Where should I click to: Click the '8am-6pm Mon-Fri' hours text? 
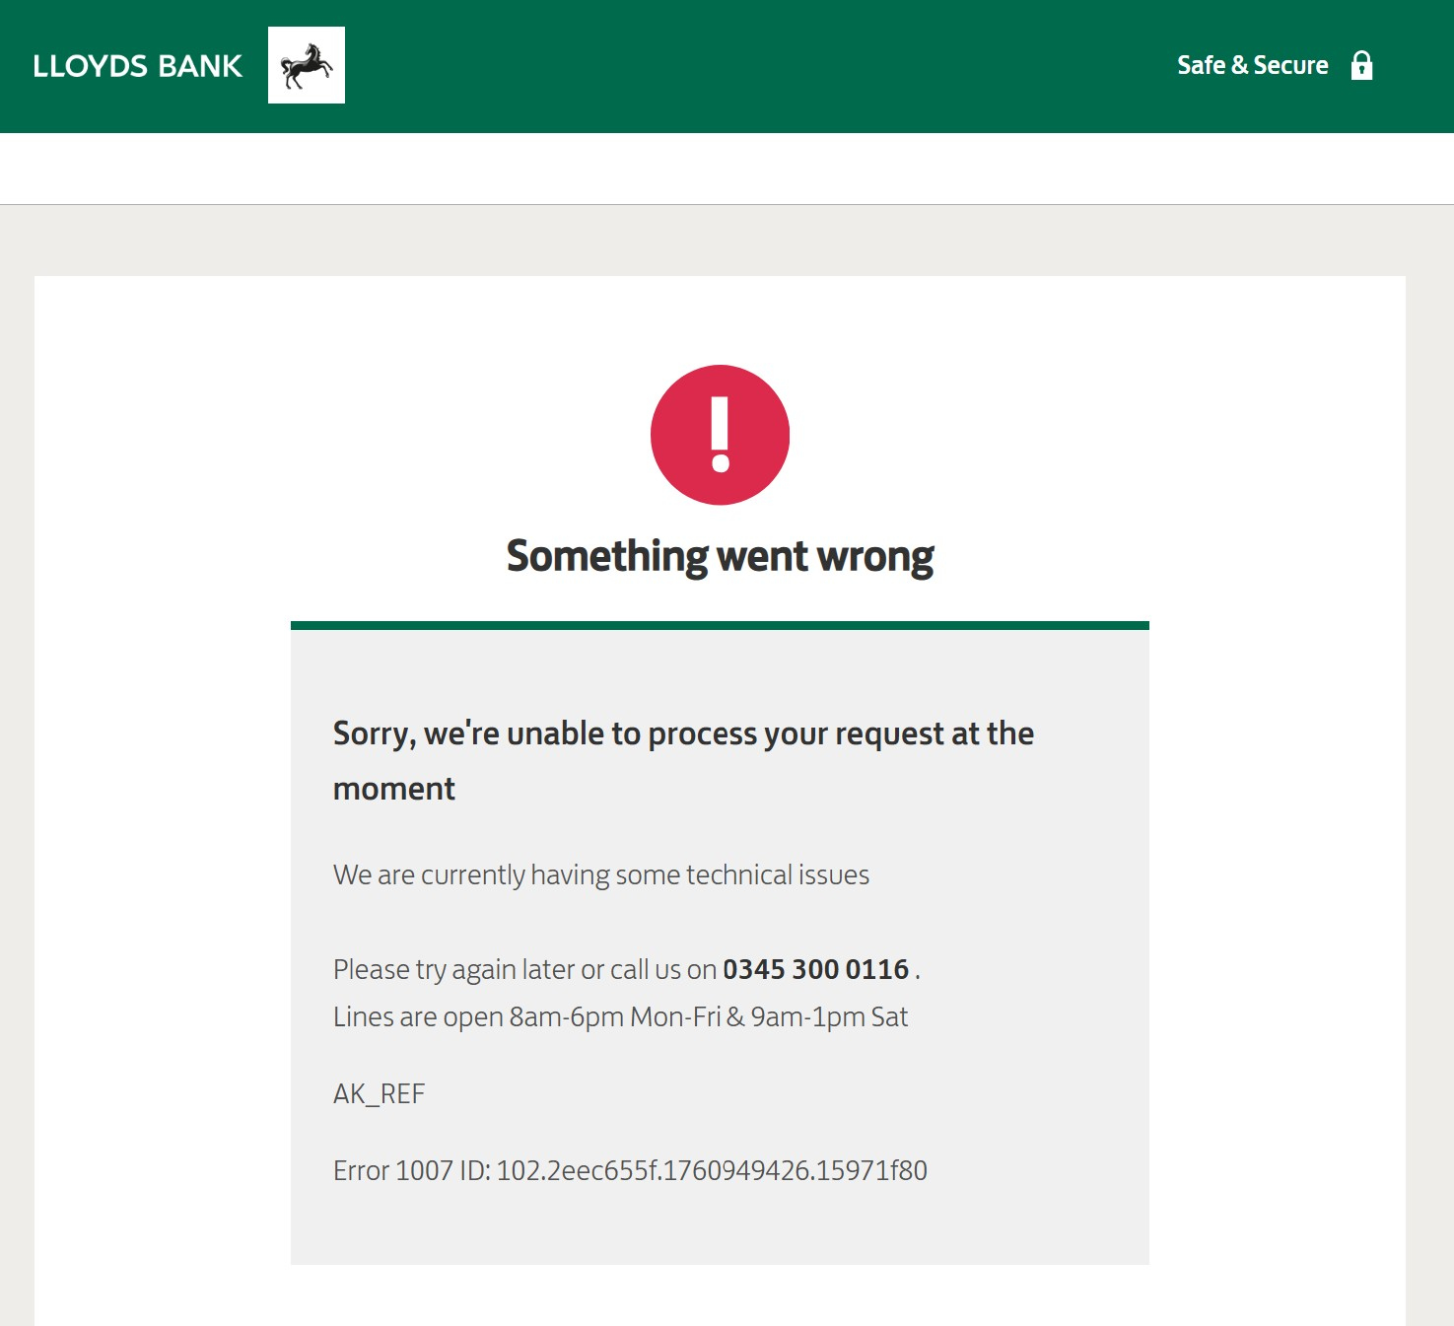pos(615,1016)
